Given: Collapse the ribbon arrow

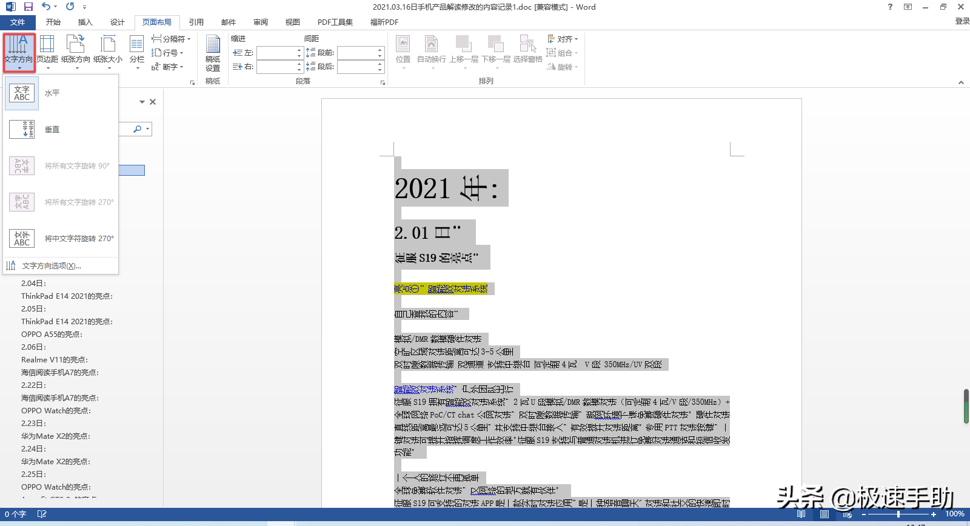Looking at the screenshot, I should [961, 82].
